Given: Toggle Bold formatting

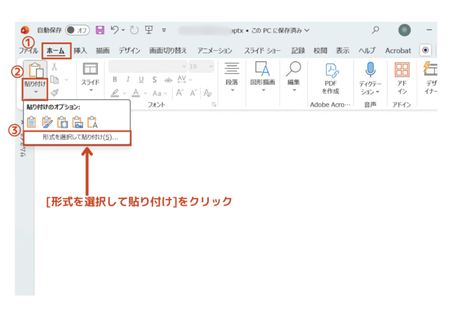Looking at the screenshot, I should point(115,80).
